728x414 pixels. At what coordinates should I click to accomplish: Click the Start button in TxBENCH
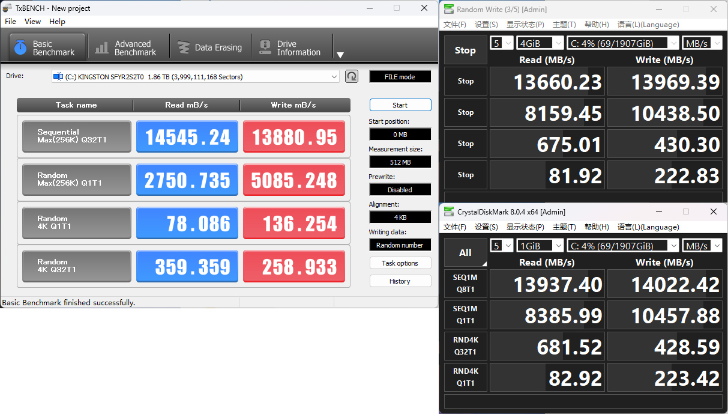(400, 105)
